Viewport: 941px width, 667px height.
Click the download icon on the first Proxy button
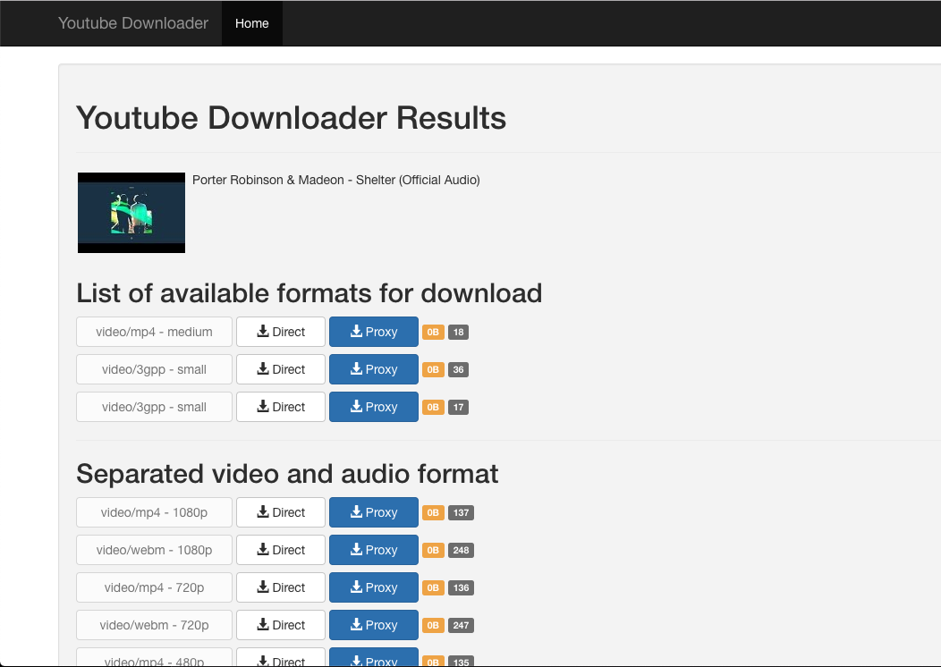tap(354, 331)
